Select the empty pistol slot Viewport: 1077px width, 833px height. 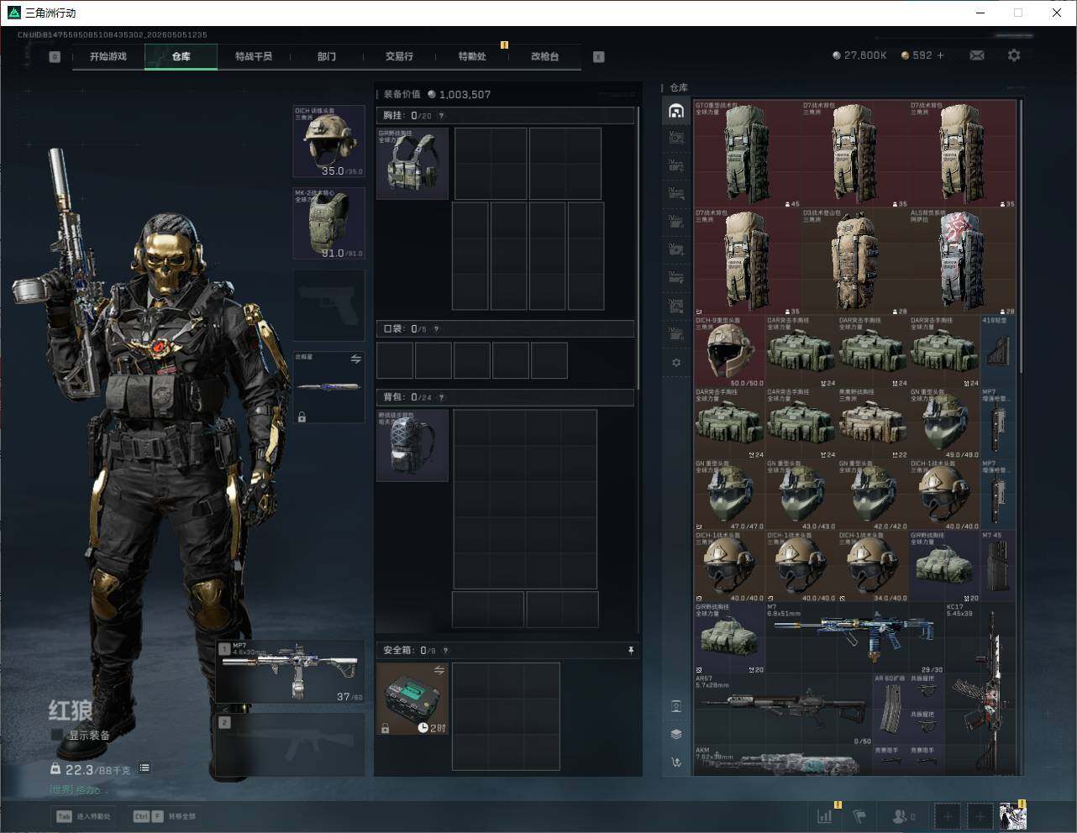pos(328,306)
